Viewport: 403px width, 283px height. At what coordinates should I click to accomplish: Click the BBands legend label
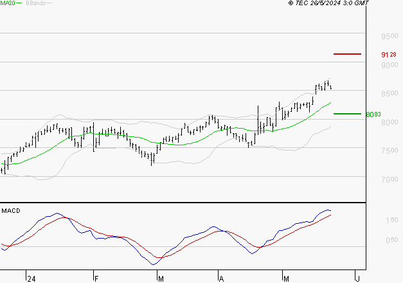(x=36, y=3)
